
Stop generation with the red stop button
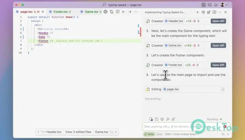(x=225, y=126)
